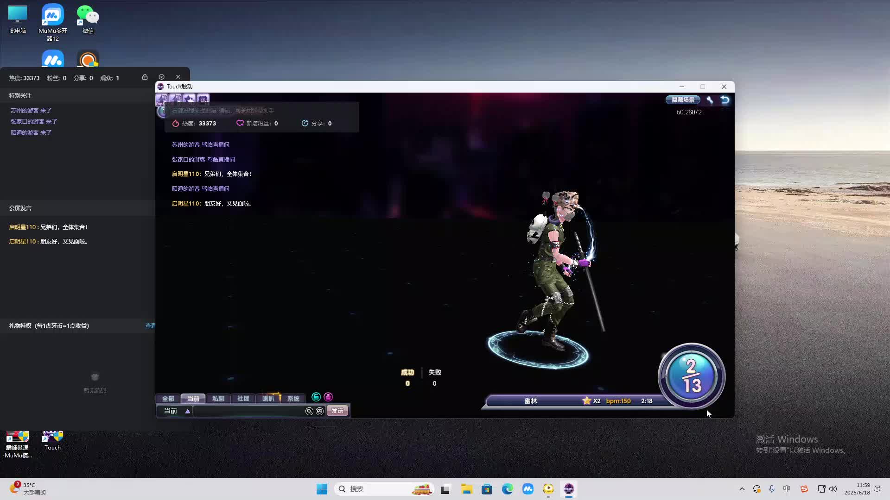Click the round 2/13 counter orb
Viewport: 890px width, 500px height.
[x=691, y=376]
